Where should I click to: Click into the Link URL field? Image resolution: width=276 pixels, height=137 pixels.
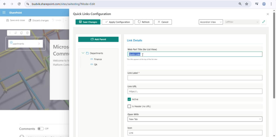[195, 91]
